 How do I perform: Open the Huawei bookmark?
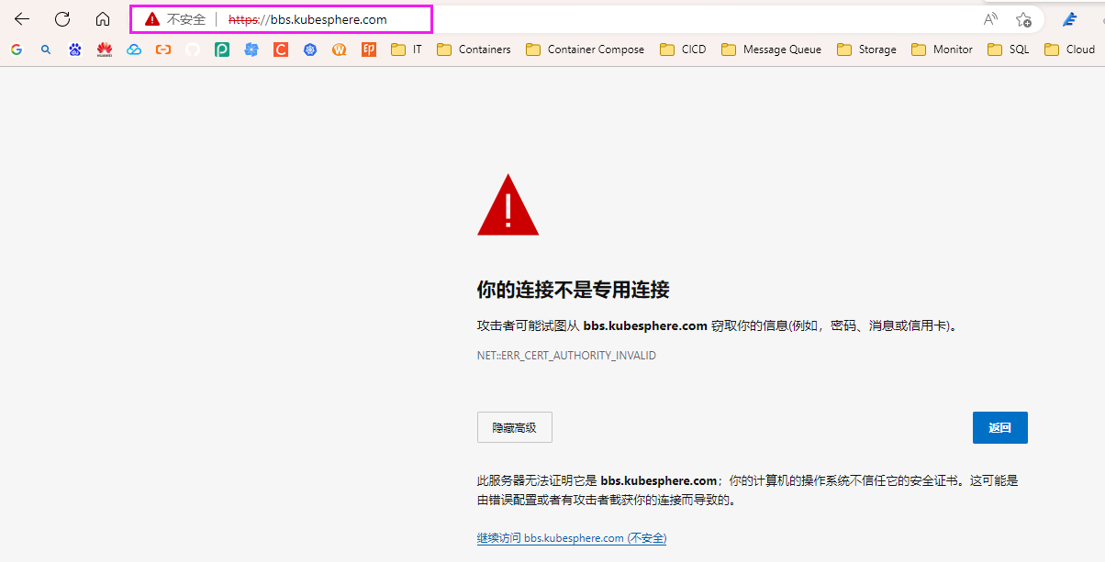(105, 50)
